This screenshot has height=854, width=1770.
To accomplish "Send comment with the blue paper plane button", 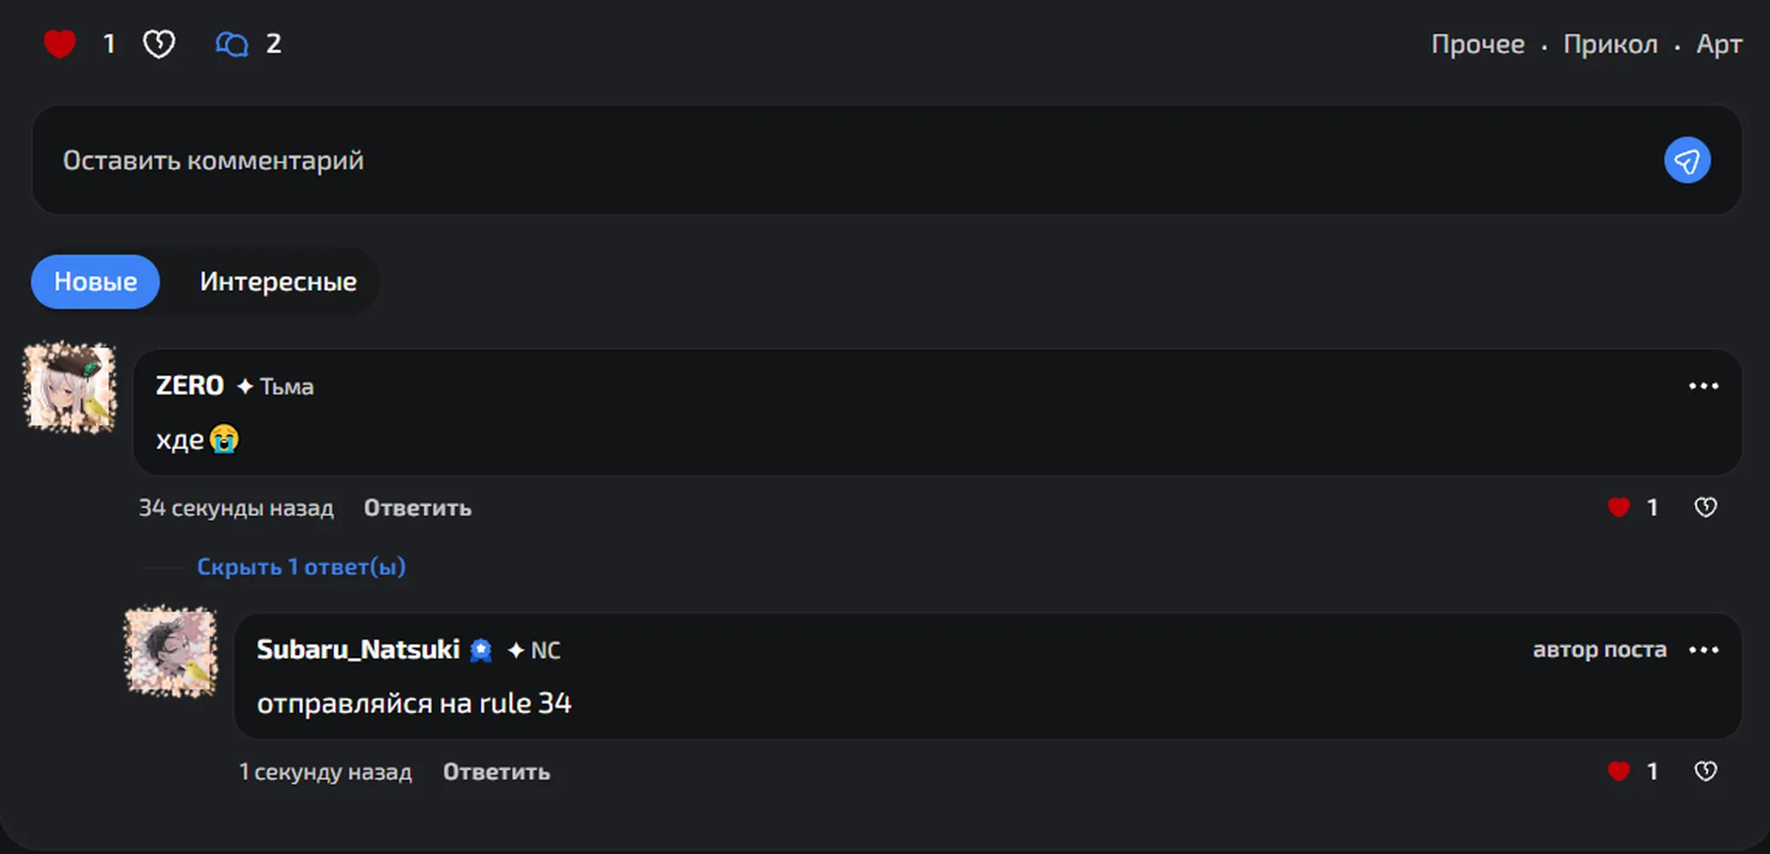I will pos(1686,161).
